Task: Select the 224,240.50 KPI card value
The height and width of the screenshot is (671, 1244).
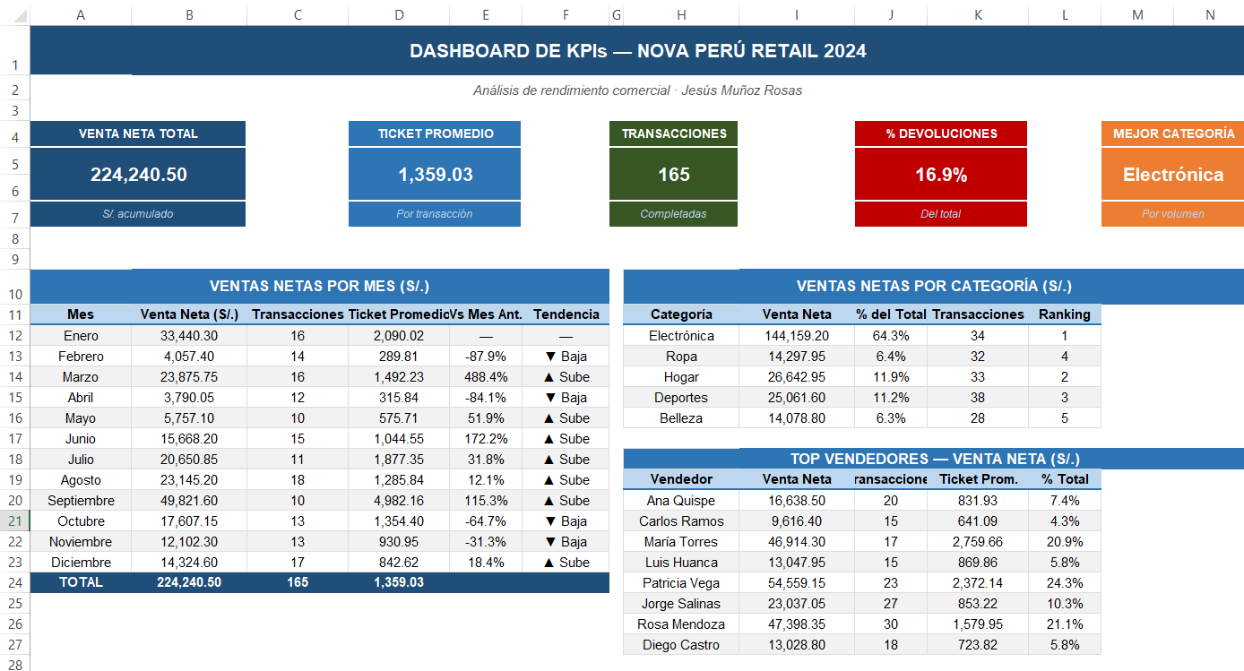Action: pos(138,175)
